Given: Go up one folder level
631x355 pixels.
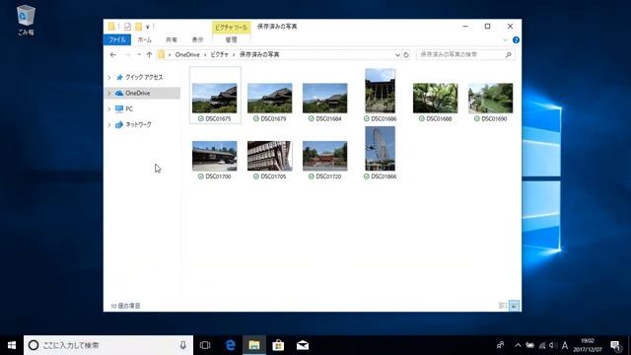Looking at the screenshot, I should coord(149,55).
